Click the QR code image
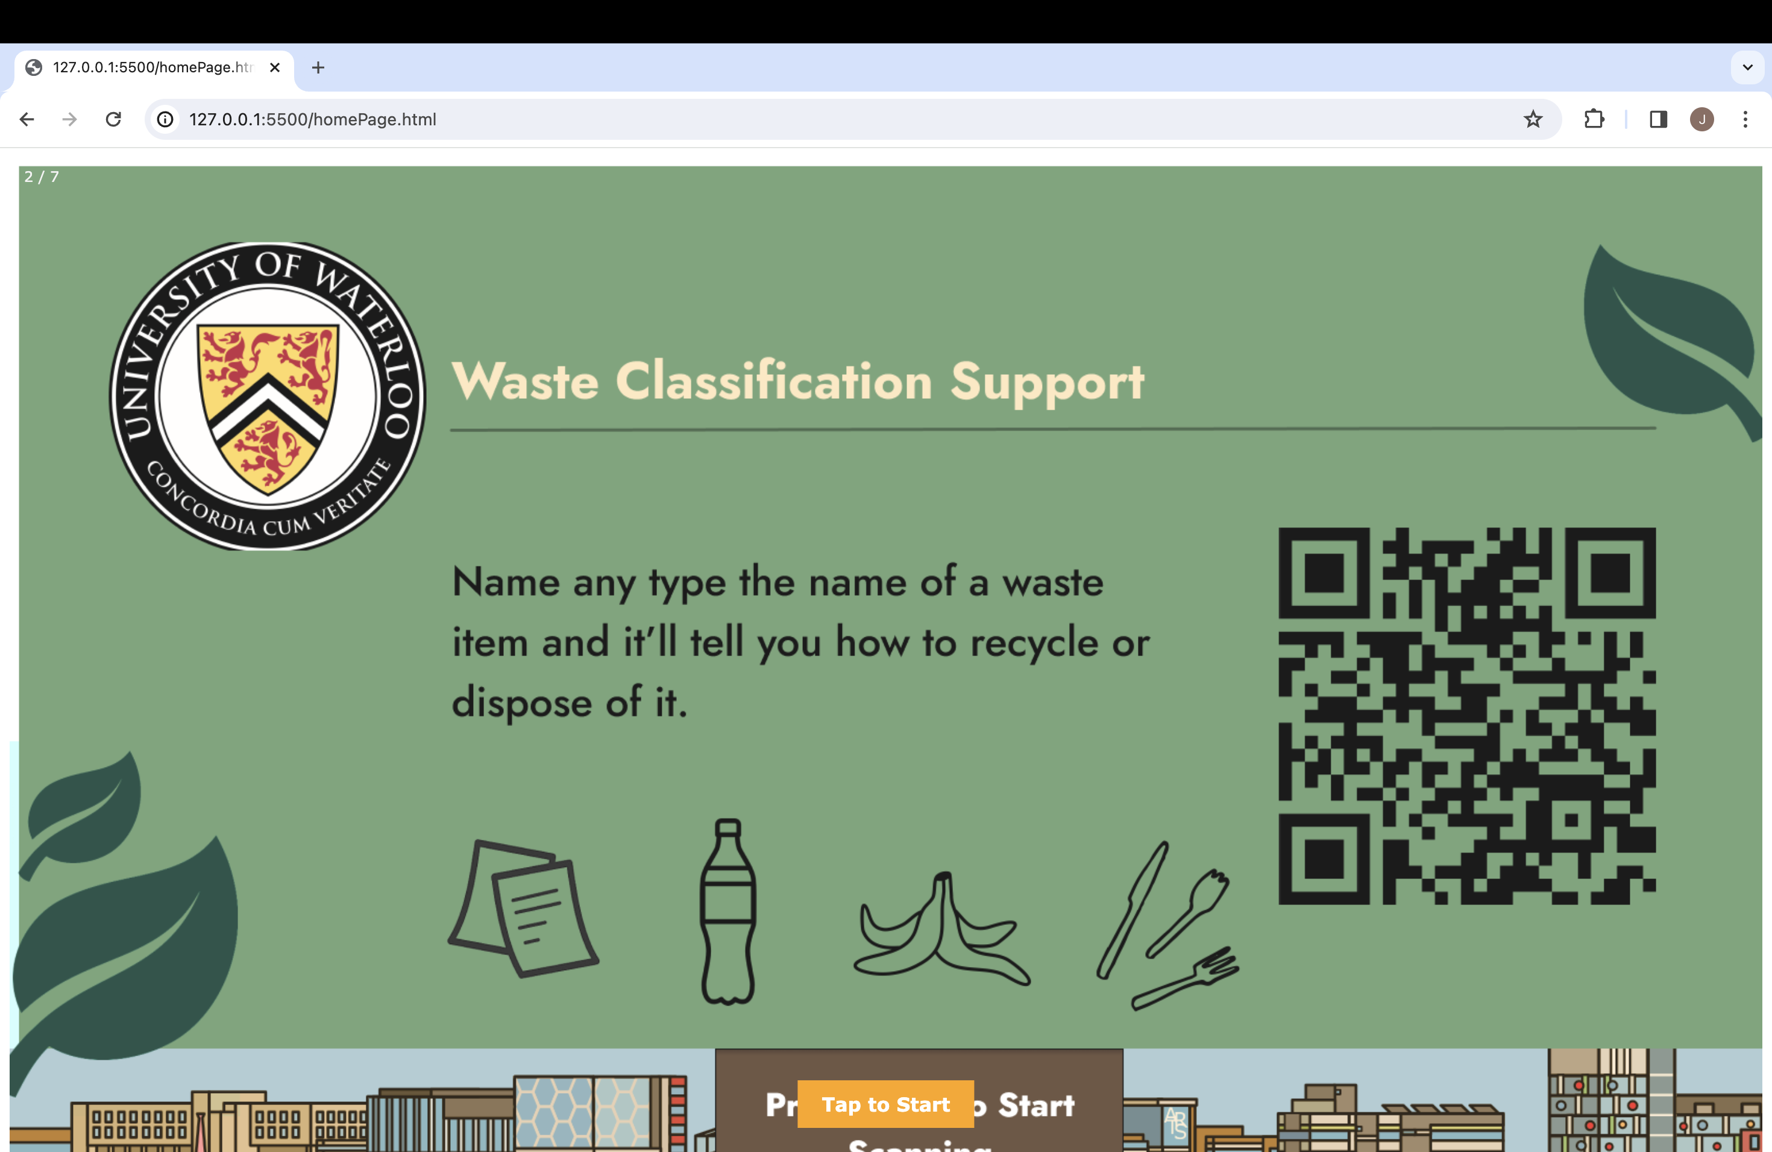Image resolution: width=1772 pixels, height=1152 pixels. point(1467,716)
